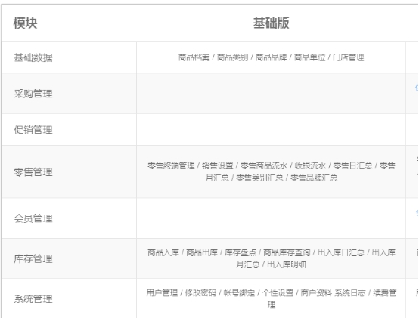Viewport: 419px width, 318px height.
Task: Click 商品档案 in the 基础数据 row
Action: click(x=194, y=57)
